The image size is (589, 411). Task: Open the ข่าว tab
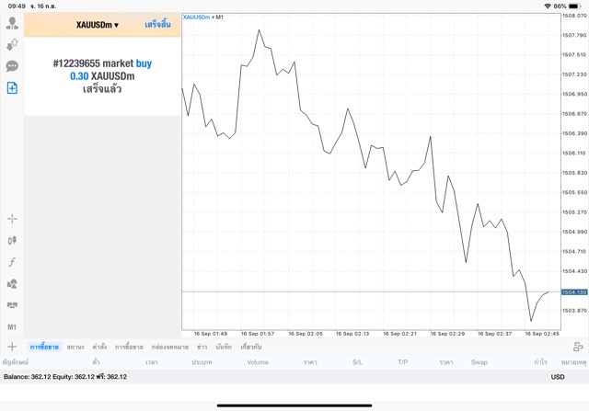coord(202,347)
